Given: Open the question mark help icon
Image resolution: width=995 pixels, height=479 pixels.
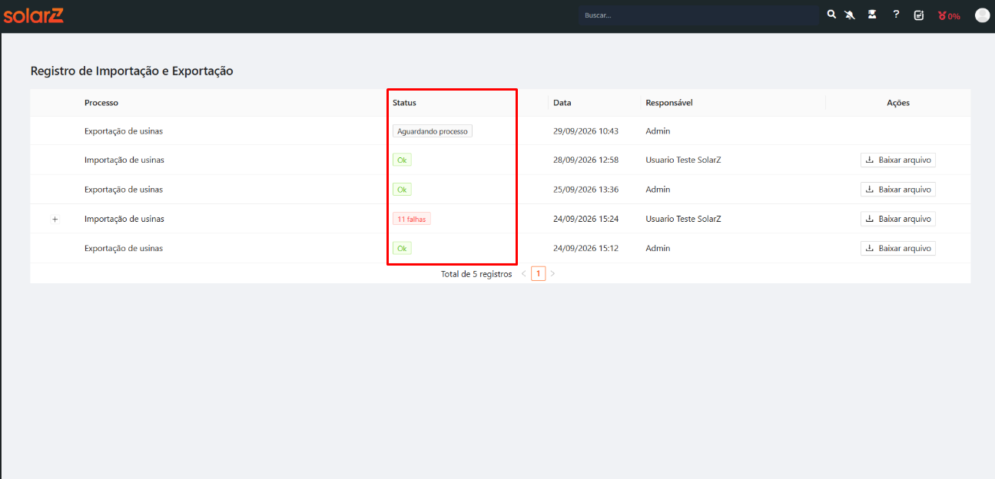Looking at the screenshot, I should (896, 15).
